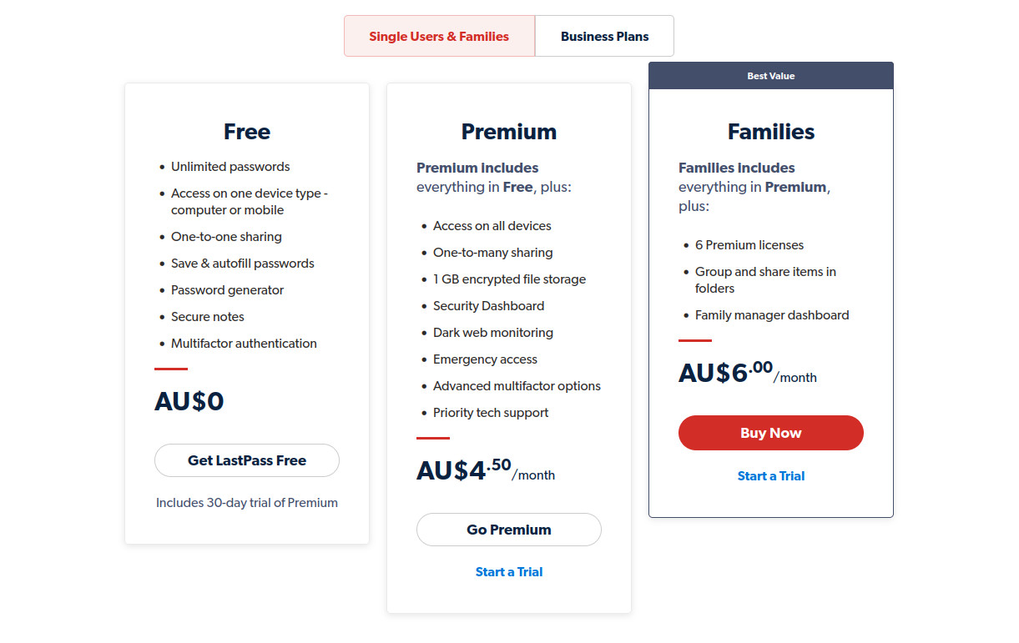The height and width of the screenshot is (643, 1019).
Task: Click the Includes 30-day trial of Premium note
Action: (247, 503)
